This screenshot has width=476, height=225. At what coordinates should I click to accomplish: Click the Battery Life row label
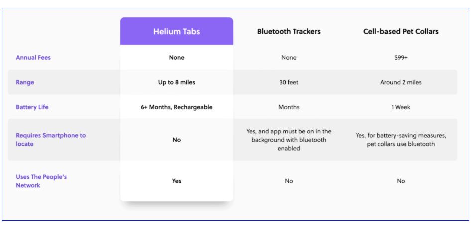coord(32,107)
